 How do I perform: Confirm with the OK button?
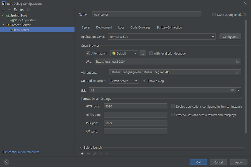[x=198, y=162]
